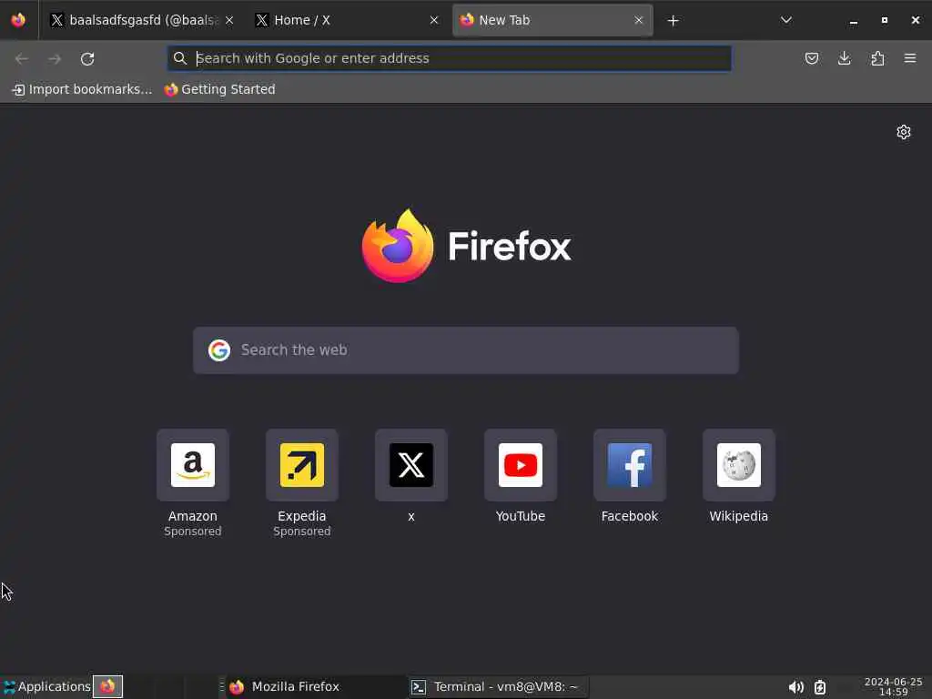Click the Firefox logo on the new tab page
Image resolution: width=932 pixels, height=699 pixels.
coord(467,246)
